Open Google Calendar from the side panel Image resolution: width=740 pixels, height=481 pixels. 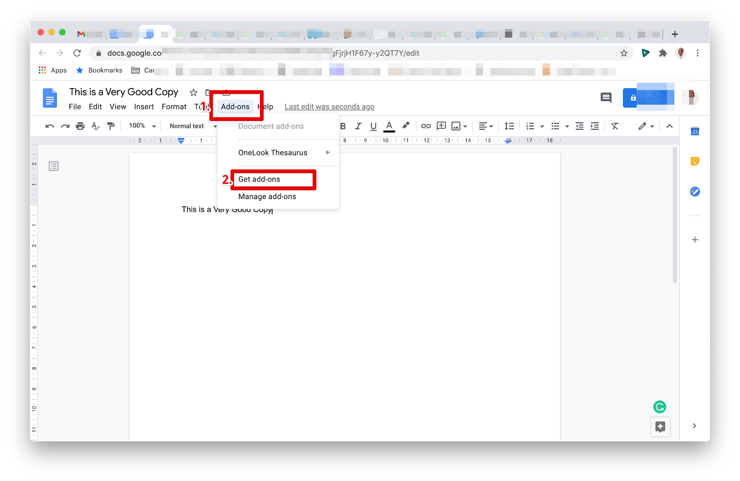[x=695, y=131]
